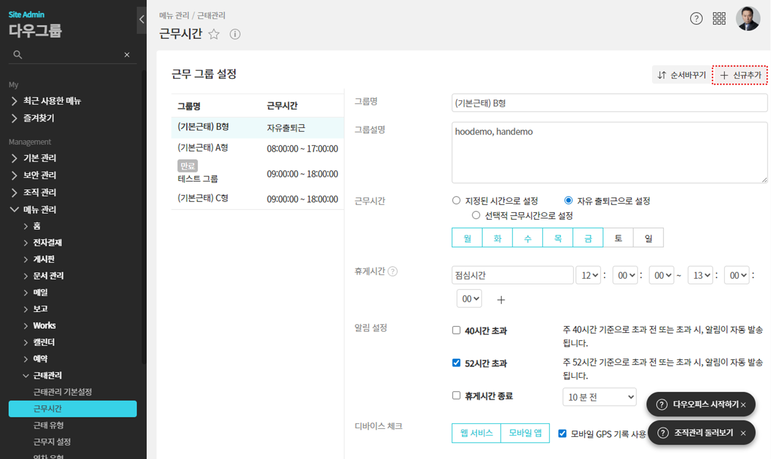Click the help question mark icon in header
Screen dimensions: 771x459
[696, 19]
